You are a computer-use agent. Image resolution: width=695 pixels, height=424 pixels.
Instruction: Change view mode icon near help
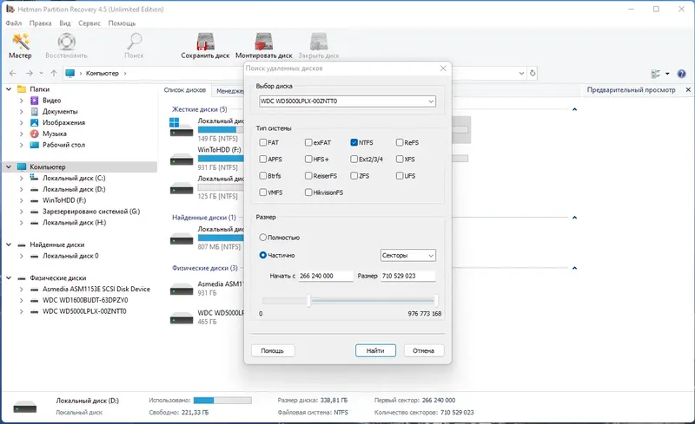click(x=656, y=74)
